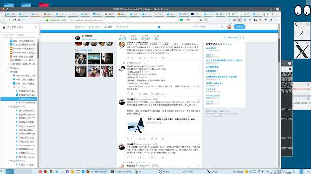This screenshot has width=311, height=174.
Task: Open the profile avatar menu in Twitter header
Action: pyautogui.click(x=229, y=27)
